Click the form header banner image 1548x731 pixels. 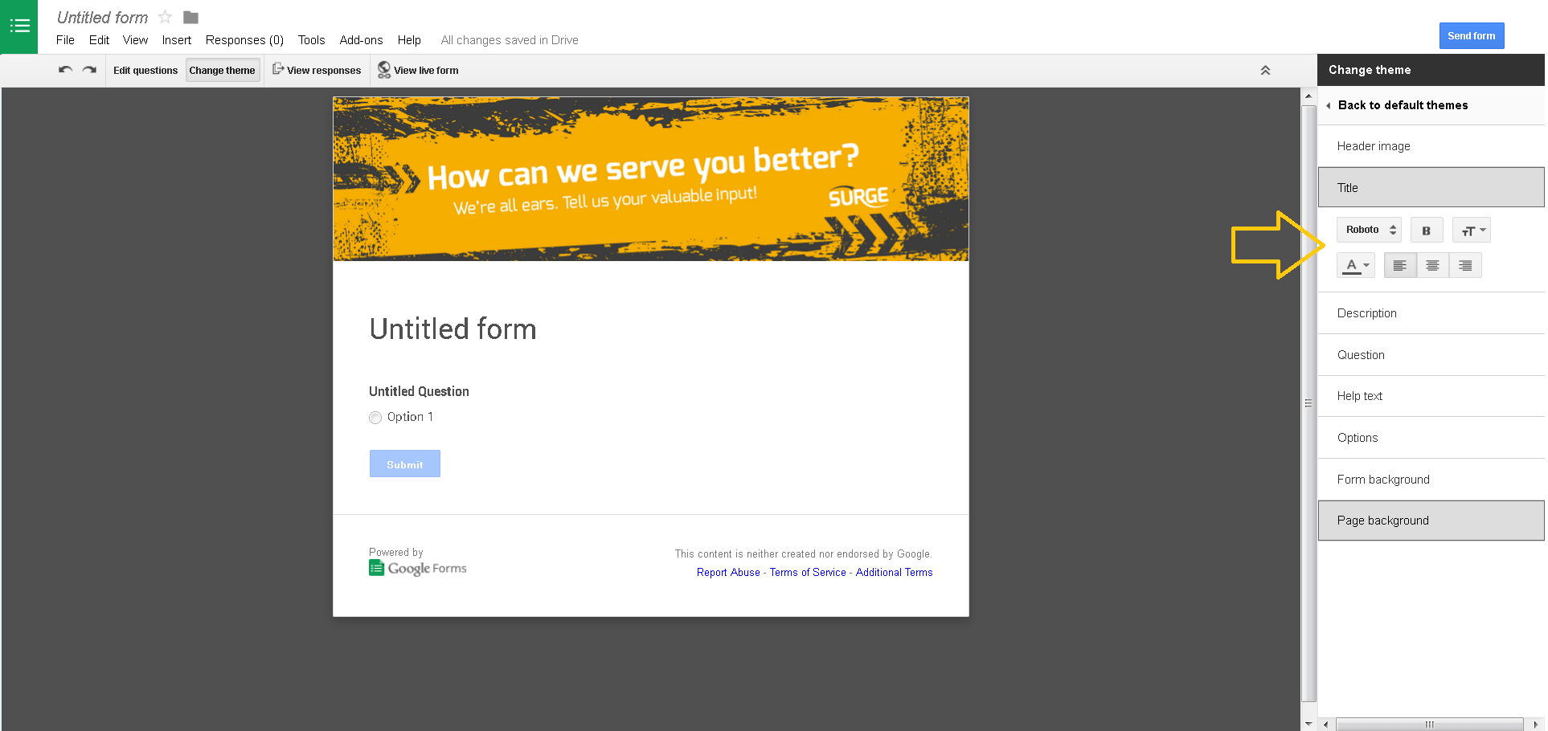click(x=651, y=179)
